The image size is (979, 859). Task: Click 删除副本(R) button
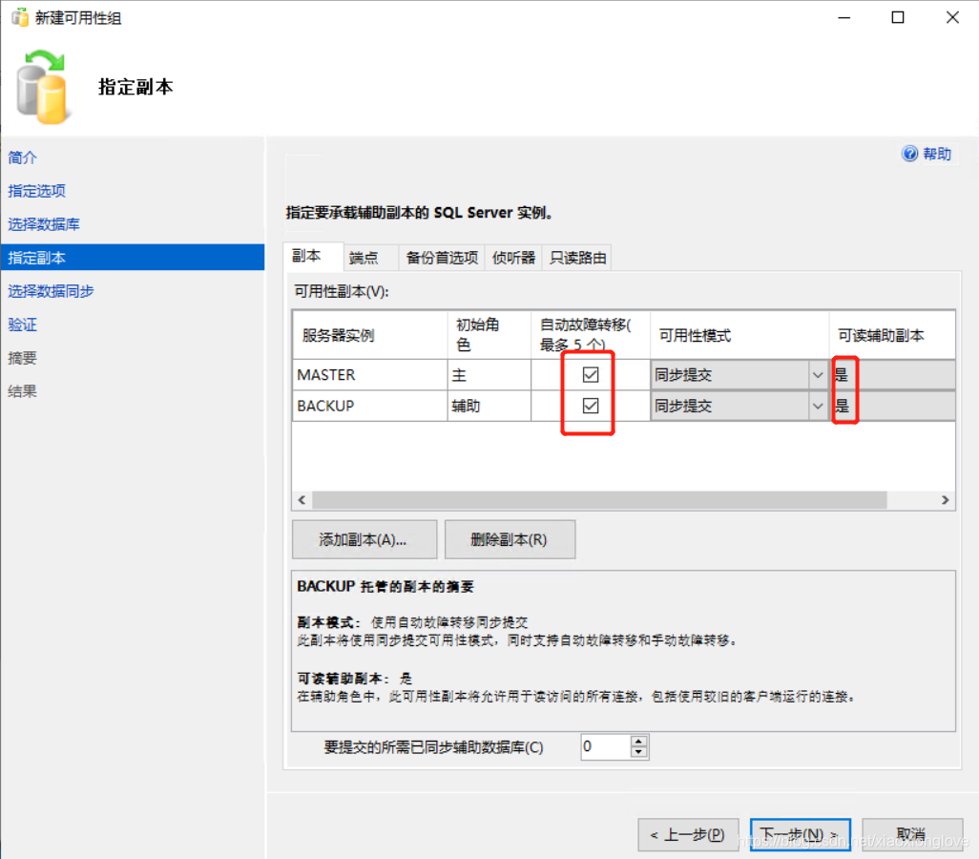click(x=510, y=539)
